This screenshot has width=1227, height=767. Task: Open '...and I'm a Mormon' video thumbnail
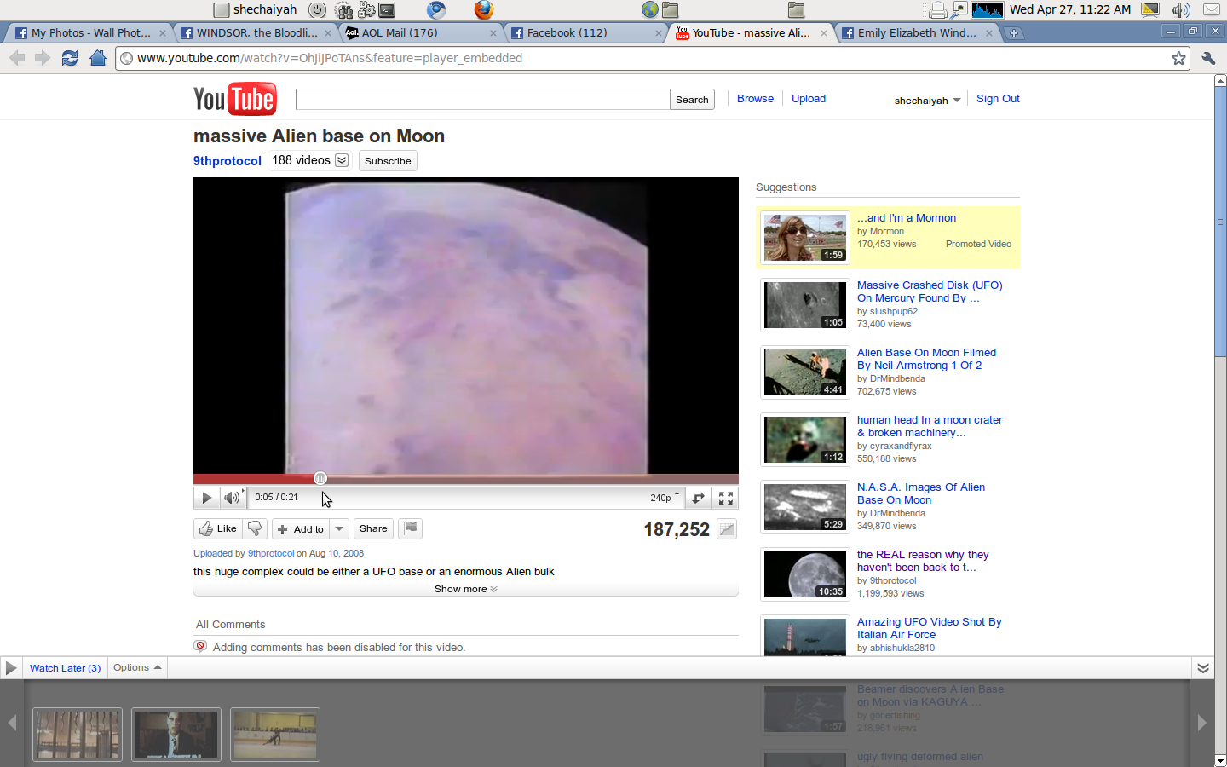click(805, 238)
